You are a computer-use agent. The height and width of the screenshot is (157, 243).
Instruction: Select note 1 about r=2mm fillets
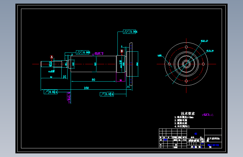[184, 117]
